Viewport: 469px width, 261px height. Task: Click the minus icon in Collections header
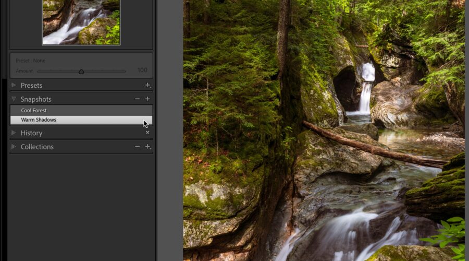coord(137,147)
